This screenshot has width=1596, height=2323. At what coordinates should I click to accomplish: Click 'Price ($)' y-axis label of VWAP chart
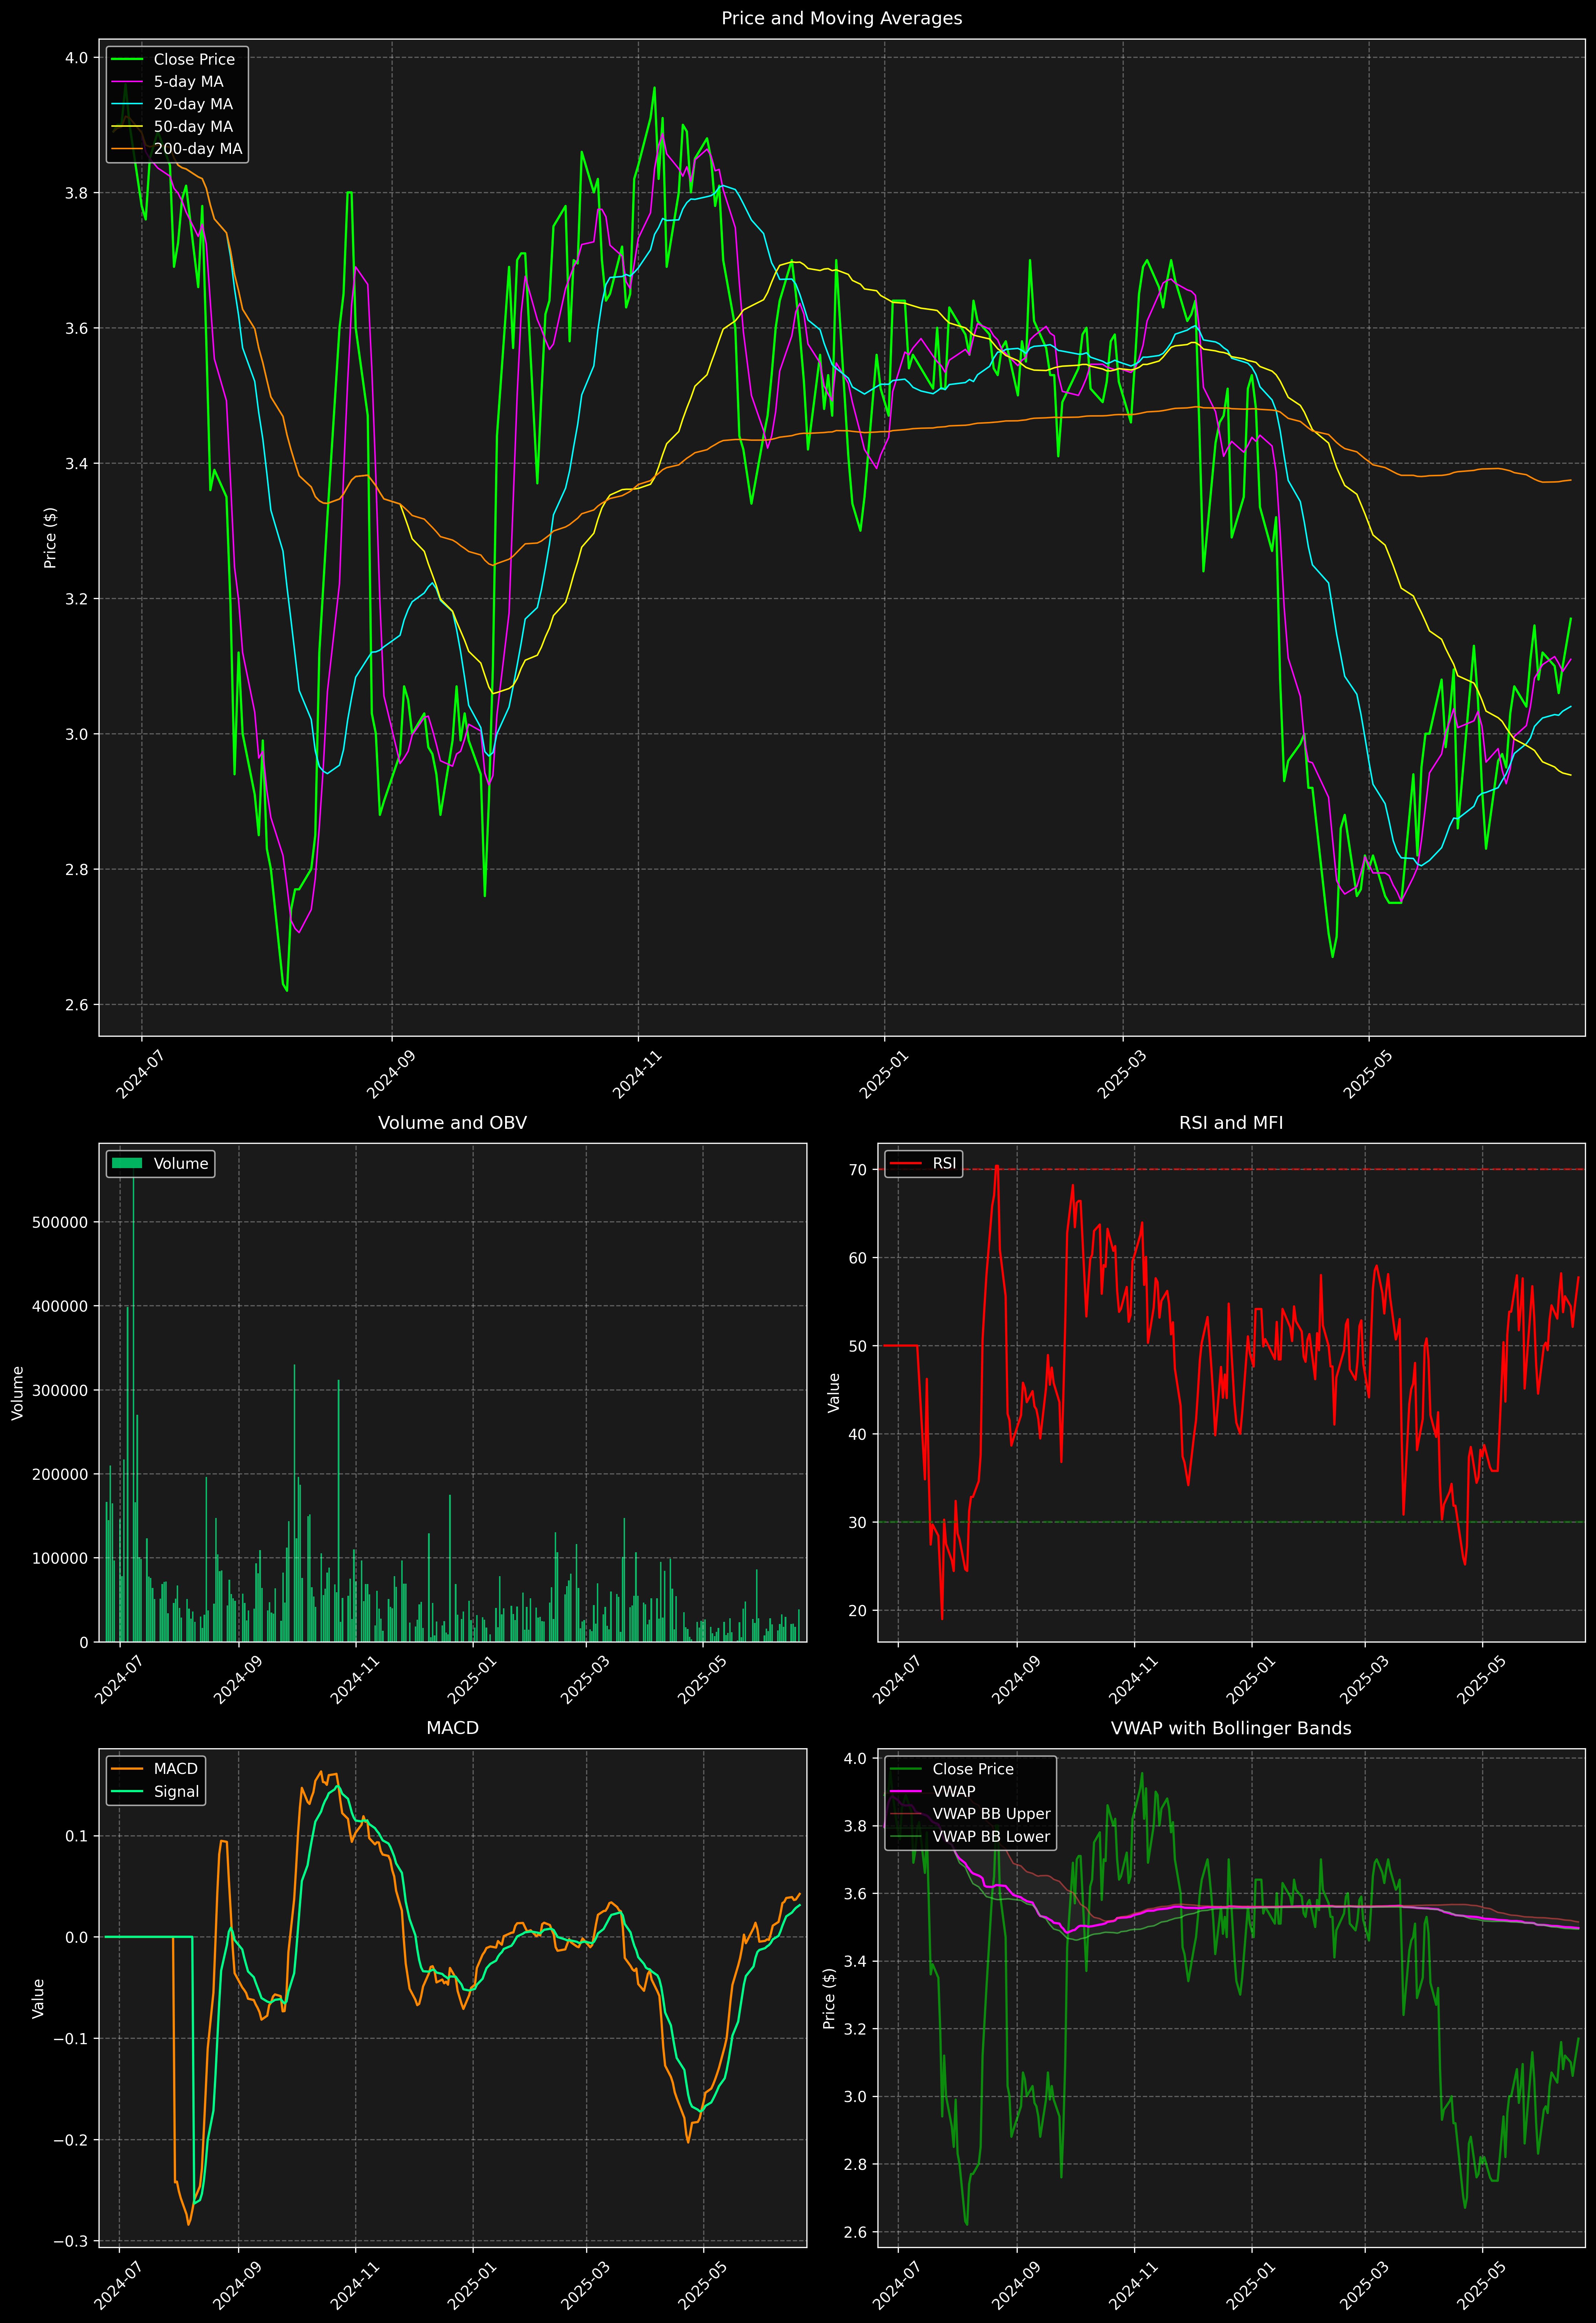tap(829, 1998)
